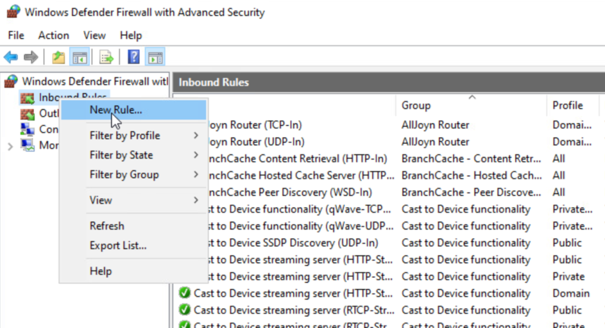
Task: Select the Windows Defender Firewall root tree node
Action: tap(95, 81)
